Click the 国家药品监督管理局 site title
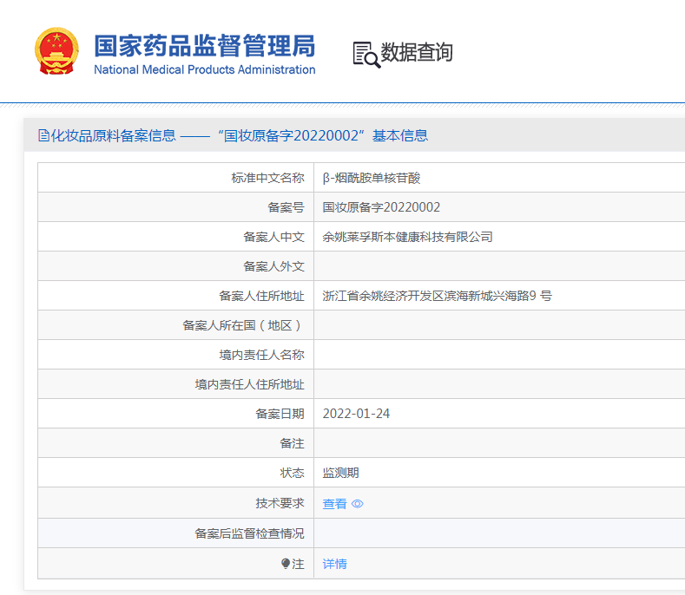 (x=204, y=45)
